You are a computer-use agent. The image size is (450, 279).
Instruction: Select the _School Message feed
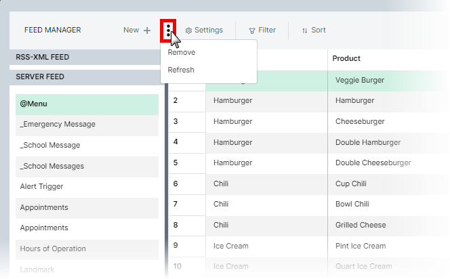87,146
